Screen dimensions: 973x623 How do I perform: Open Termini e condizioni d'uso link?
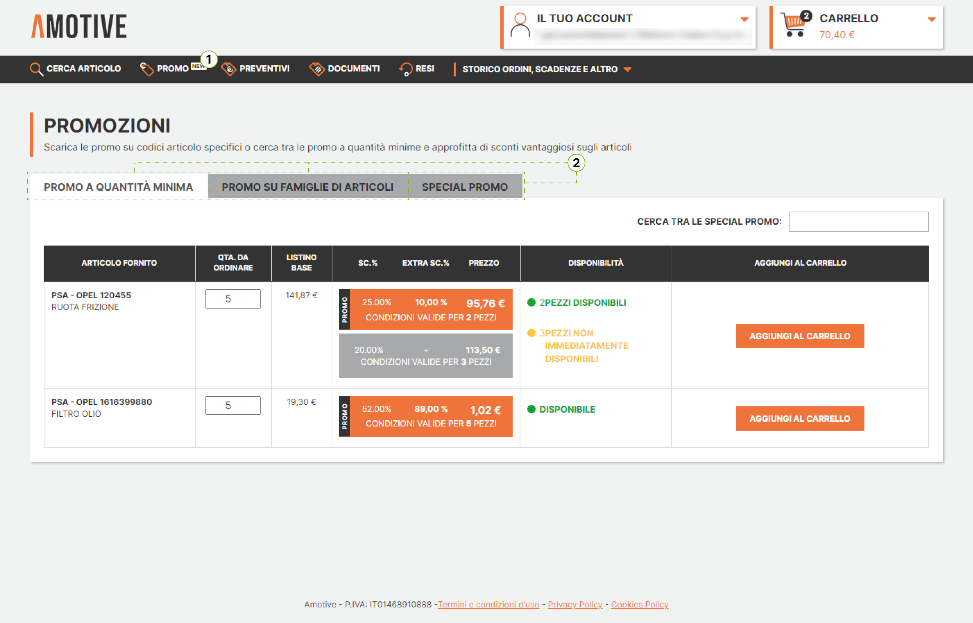488,604
